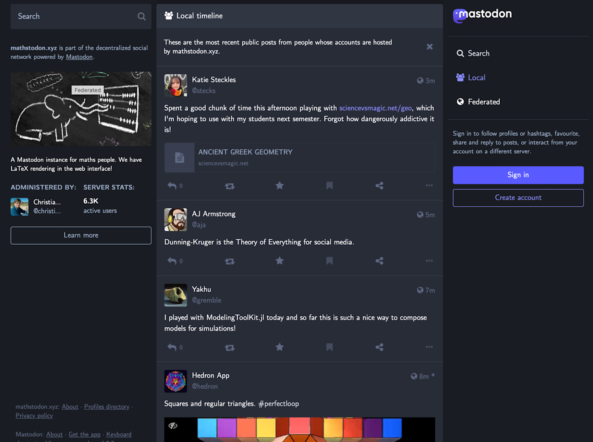Boost Katie Steckles' post
593x442 pixels.
pyautogui.click(x=230, y=186)
